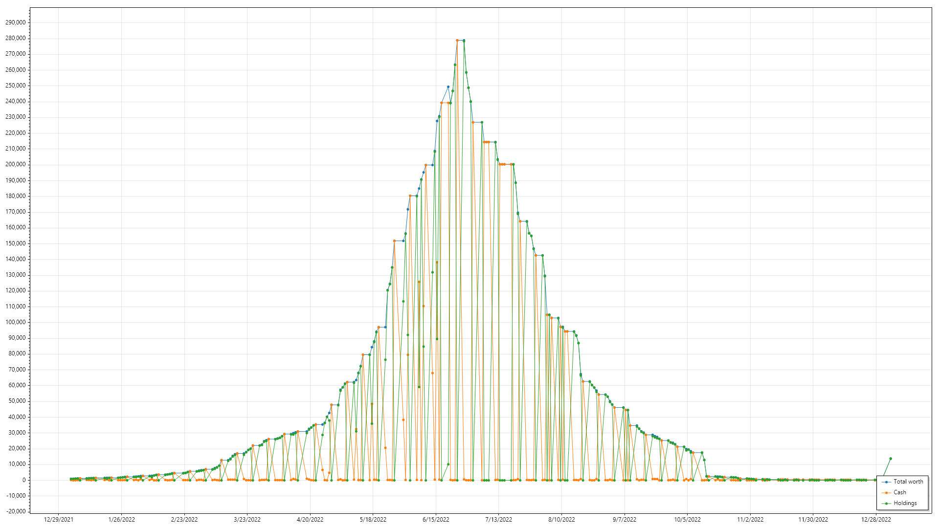939x528 pixels.
Task: Select the 6/15/2022 date axis label
Action: tap(436, 520)
